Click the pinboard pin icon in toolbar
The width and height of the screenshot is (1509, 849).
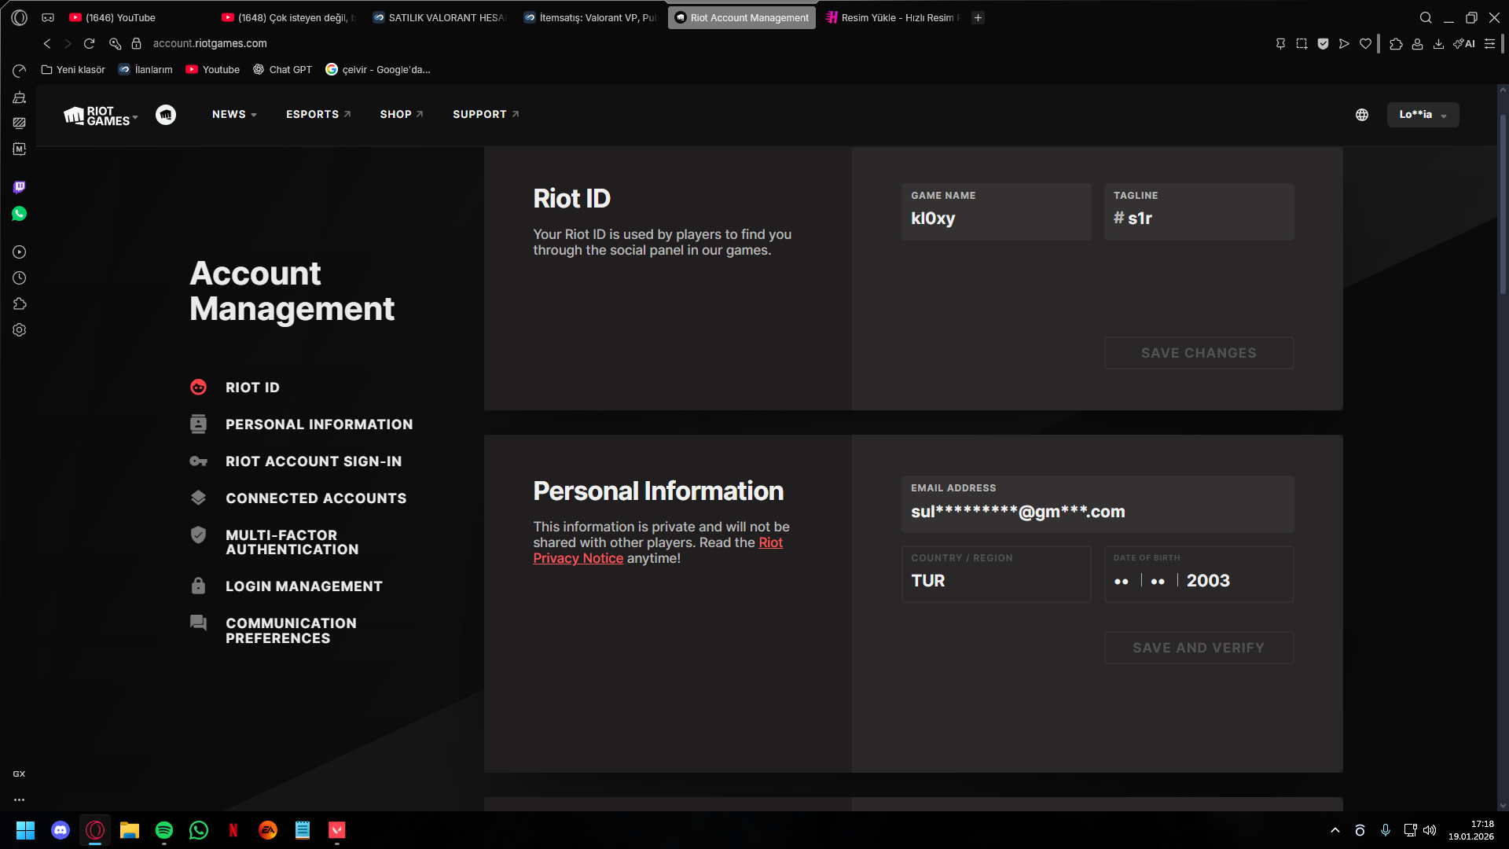click(x=1280, y=44)
